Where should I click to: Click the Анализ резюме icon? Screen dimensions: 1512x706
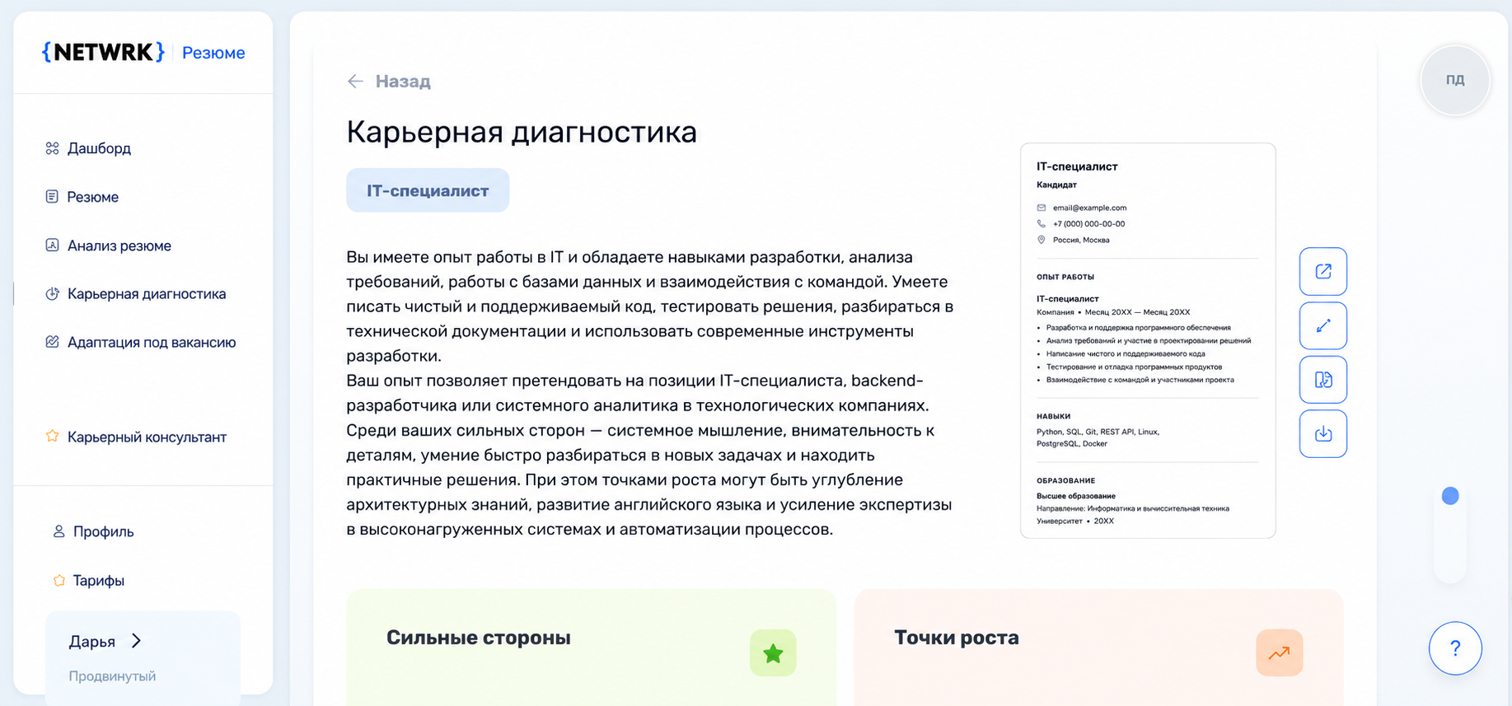pyautogui.click(x=52, y=245)
